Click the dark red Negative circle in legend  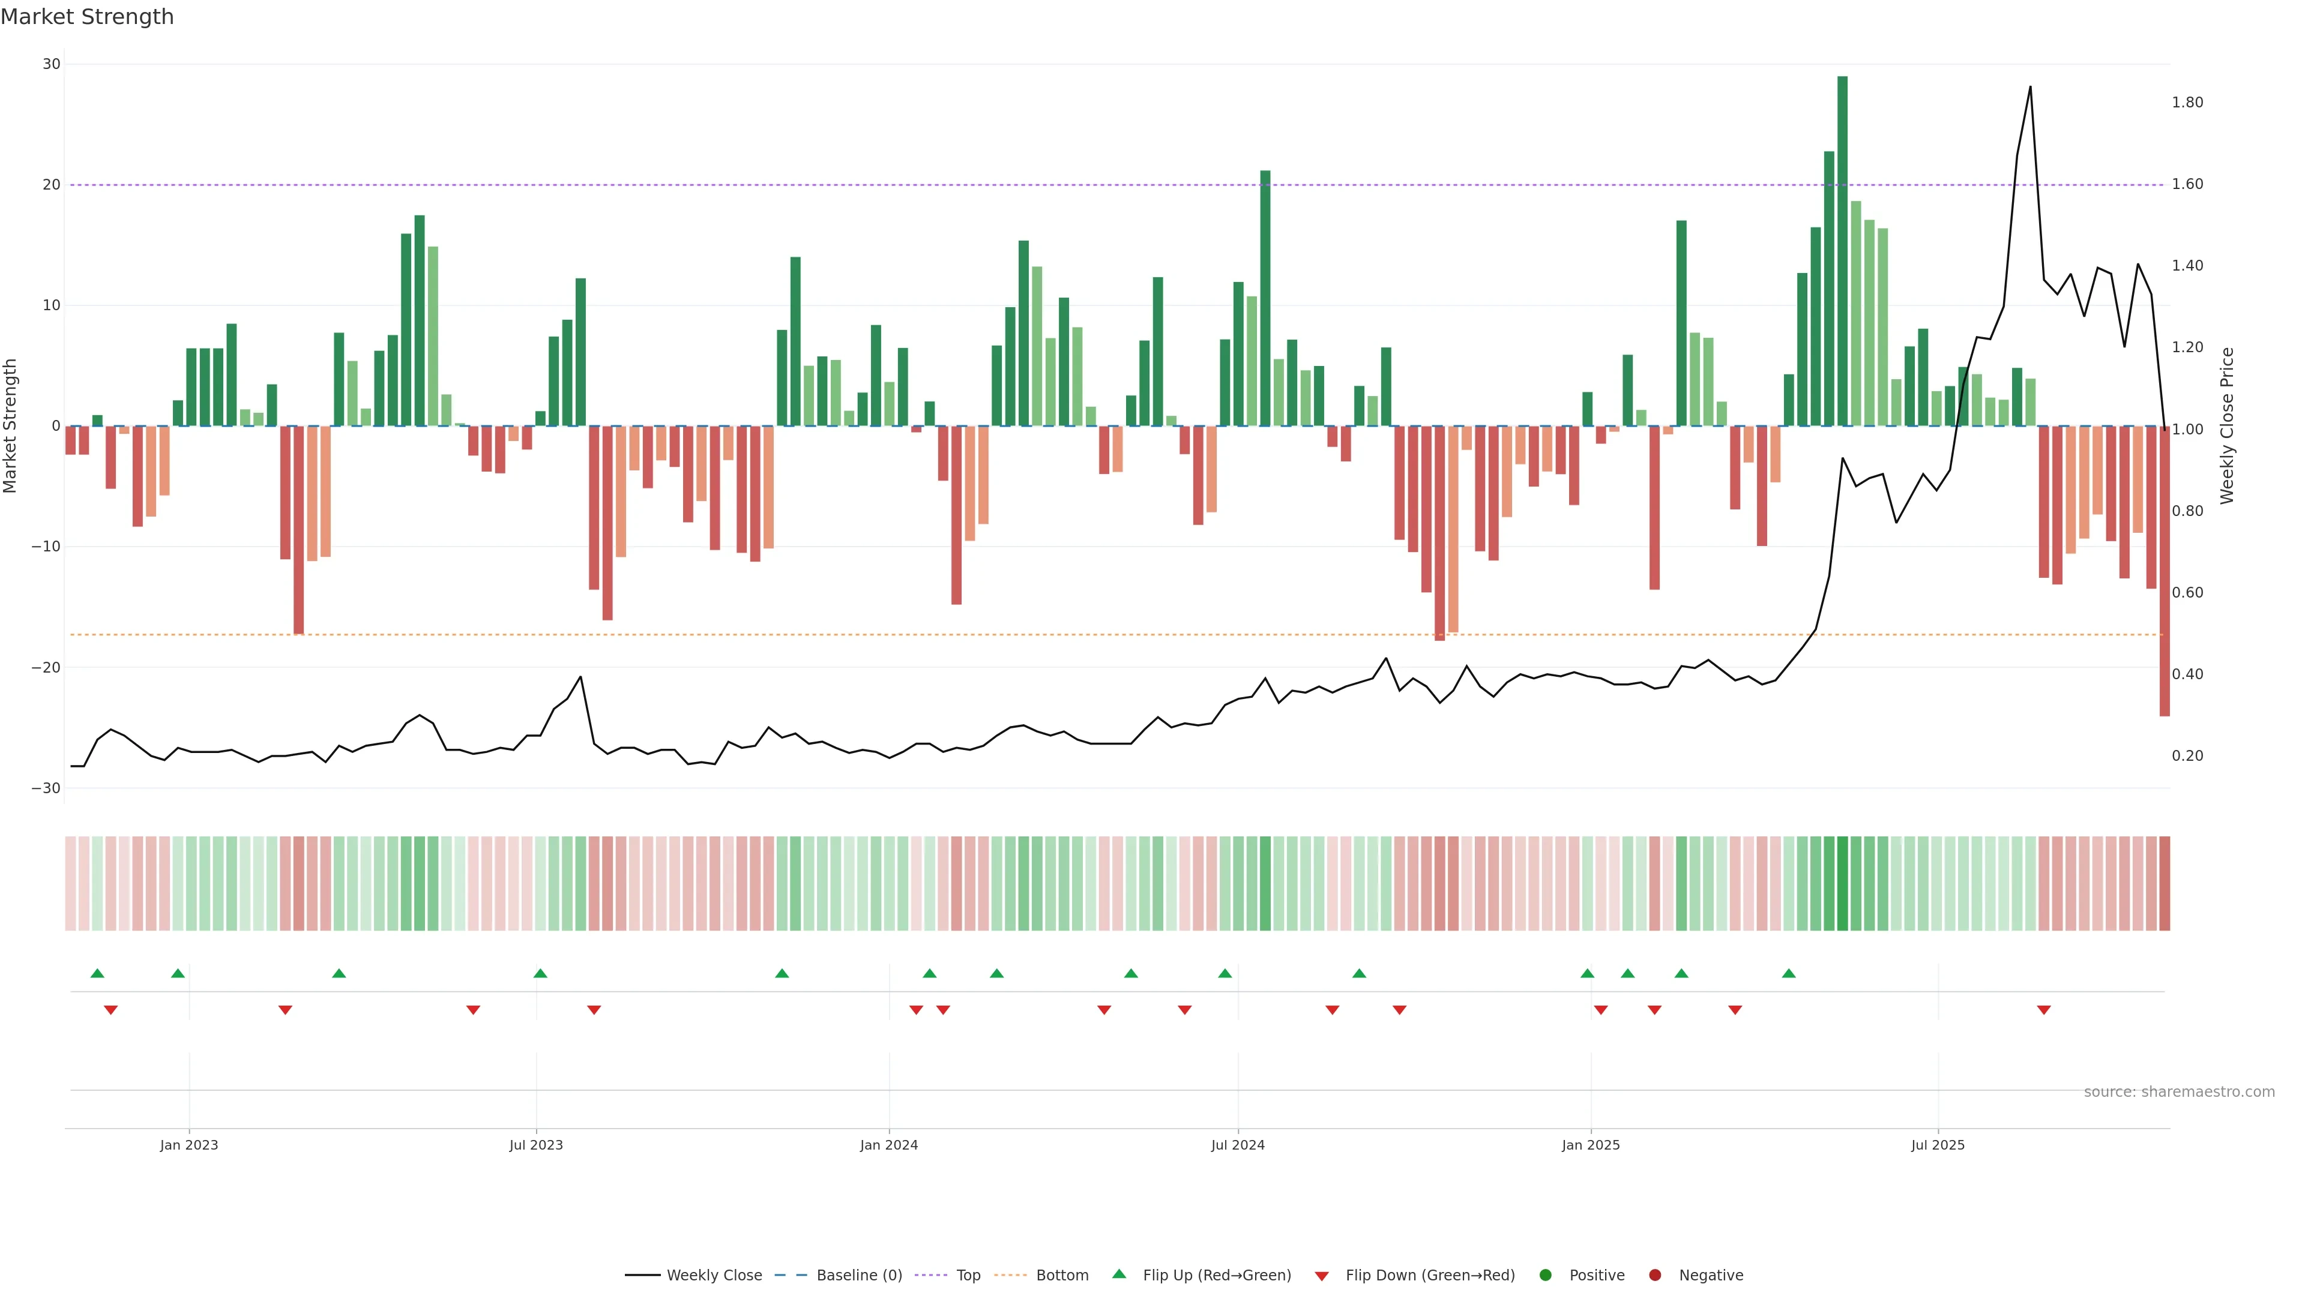(1654, 1274)
